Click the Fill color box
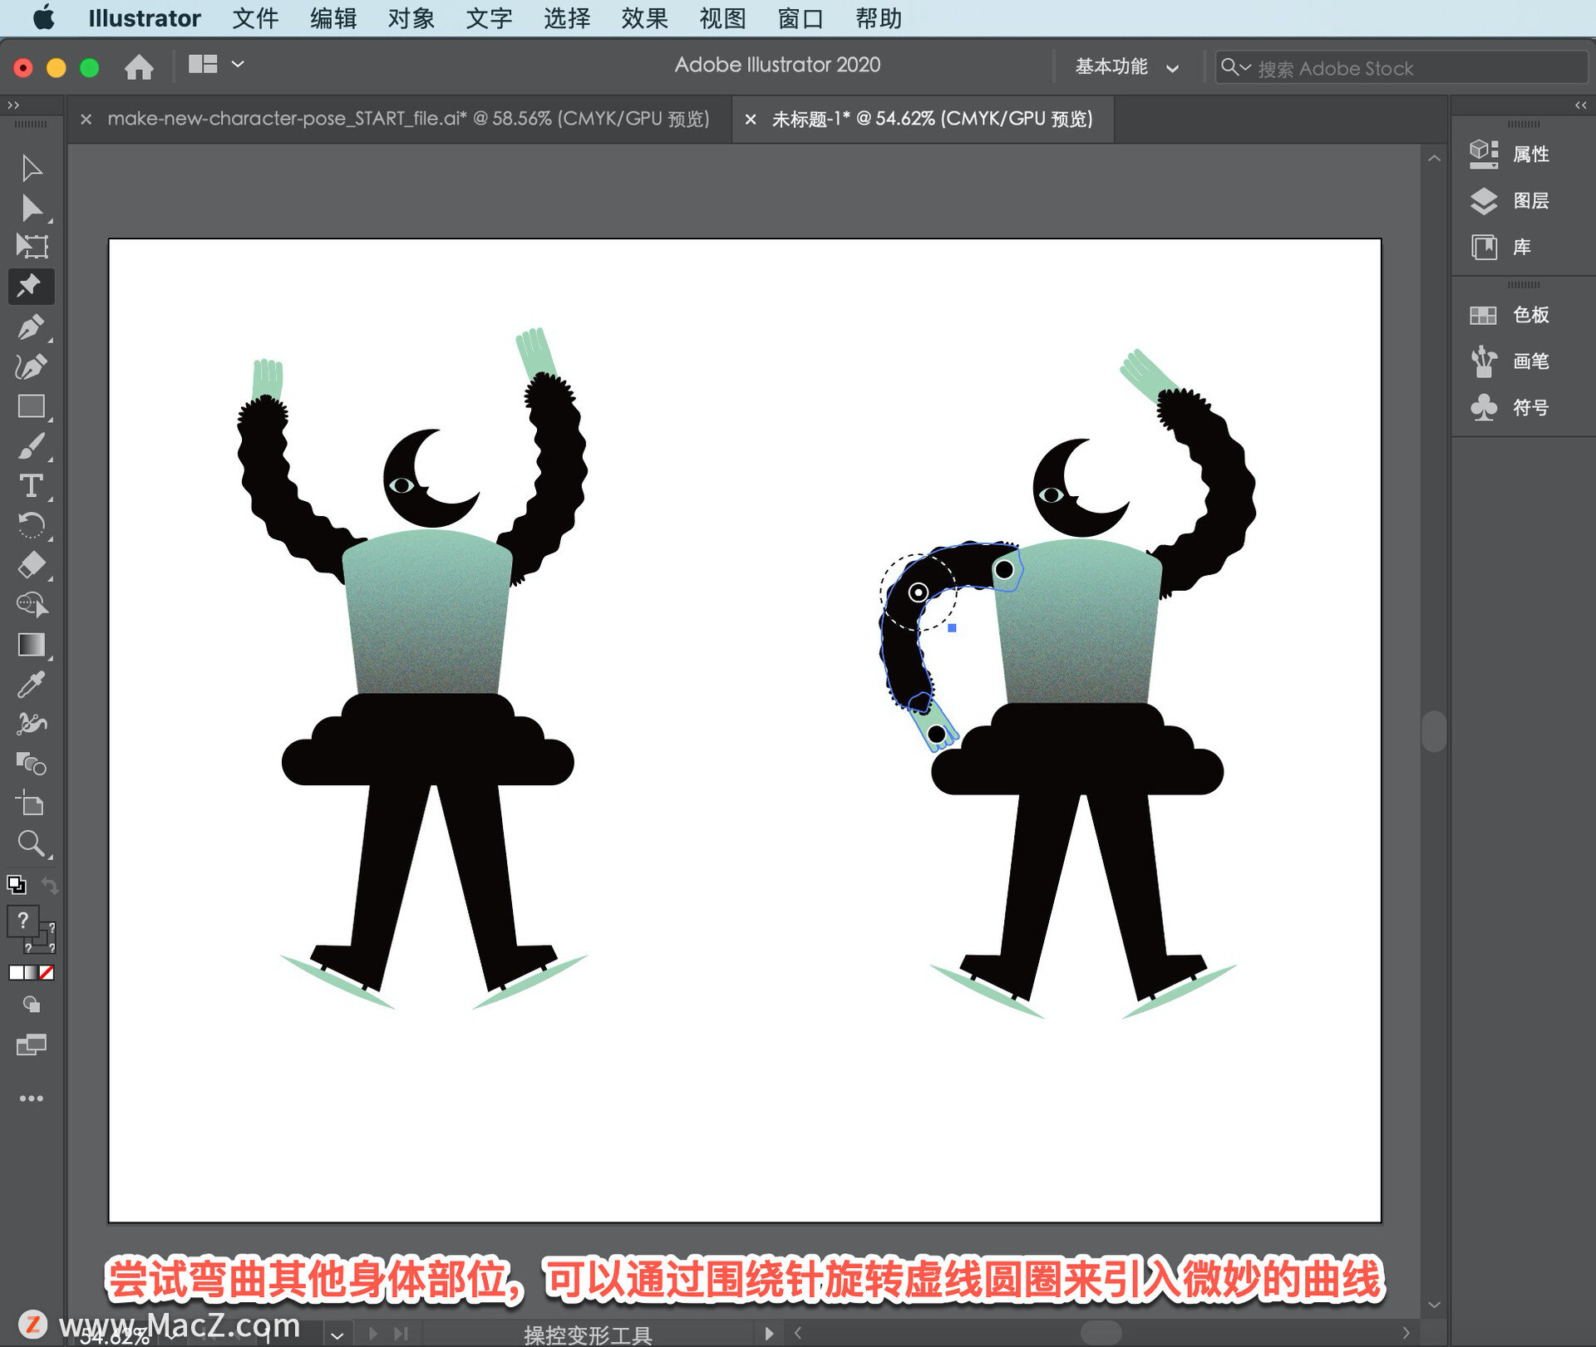 click(23, 921)
